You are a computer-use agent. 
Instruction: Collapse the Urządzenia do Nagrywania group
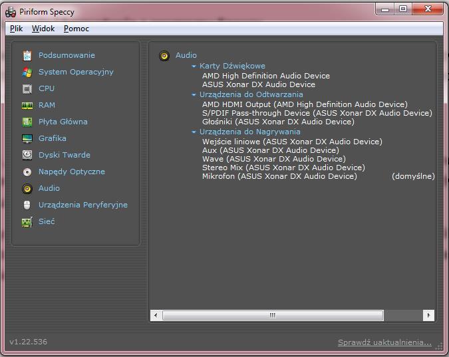[194, 132]
